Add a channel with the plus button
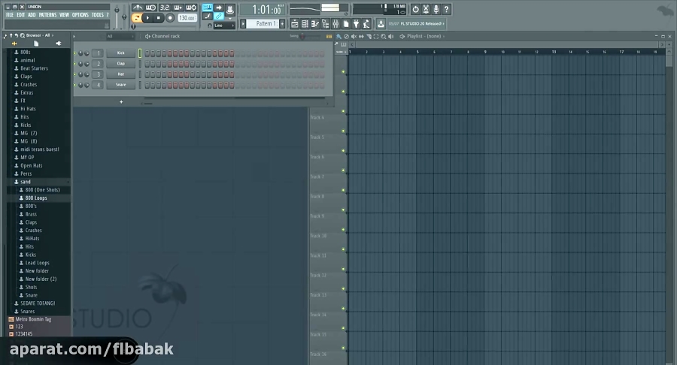The width and height of the screenshot is (677, 365). click(121, 102)
